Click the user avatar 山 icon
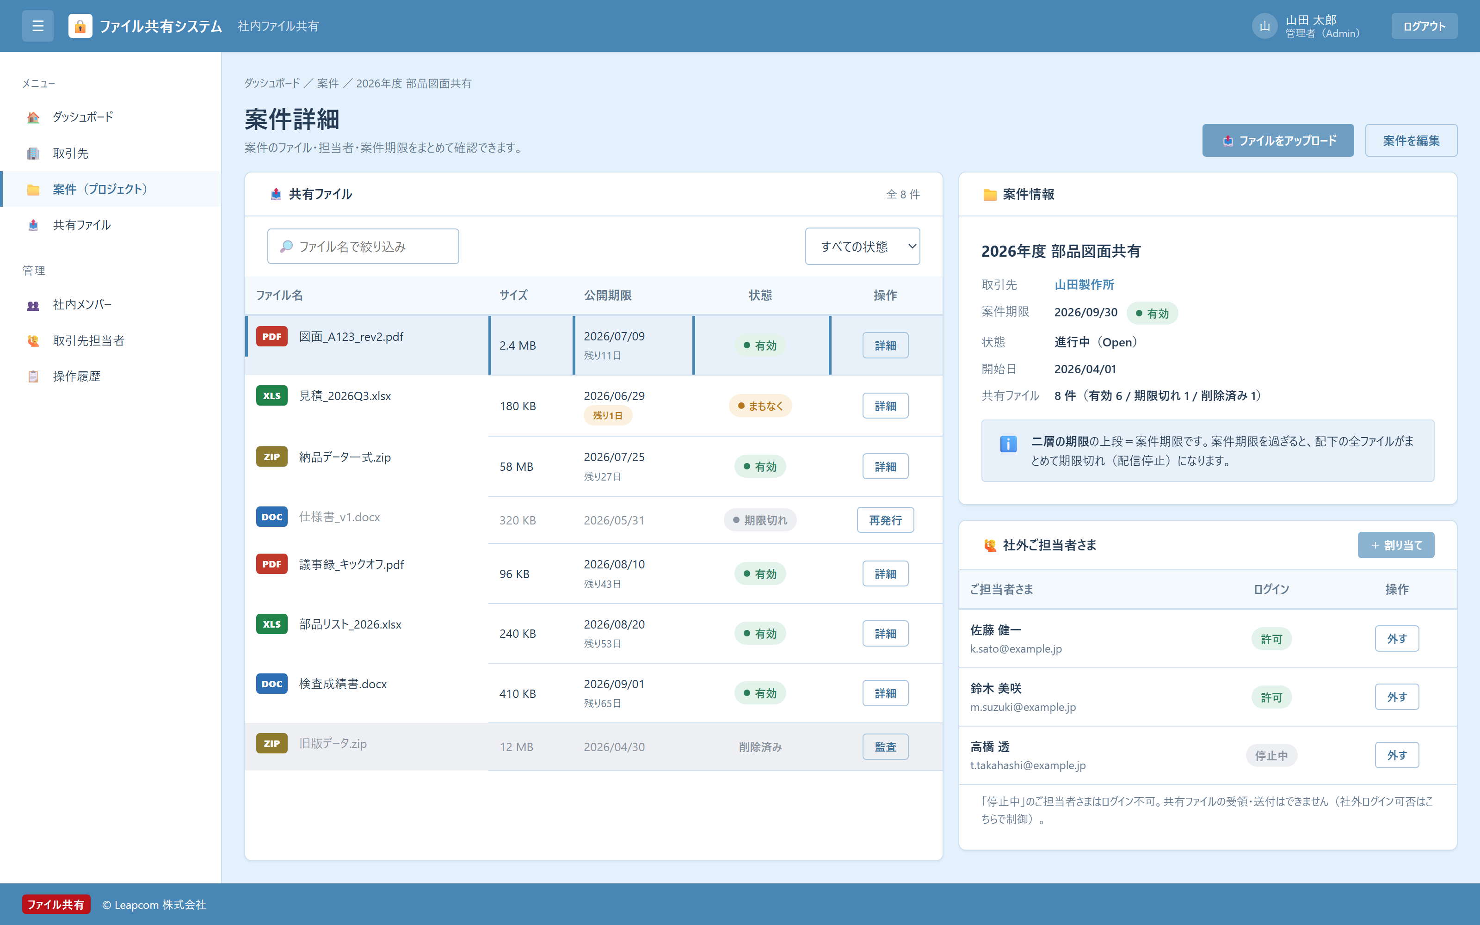Screen dimensions: 1480x925 coord(1265,26)
